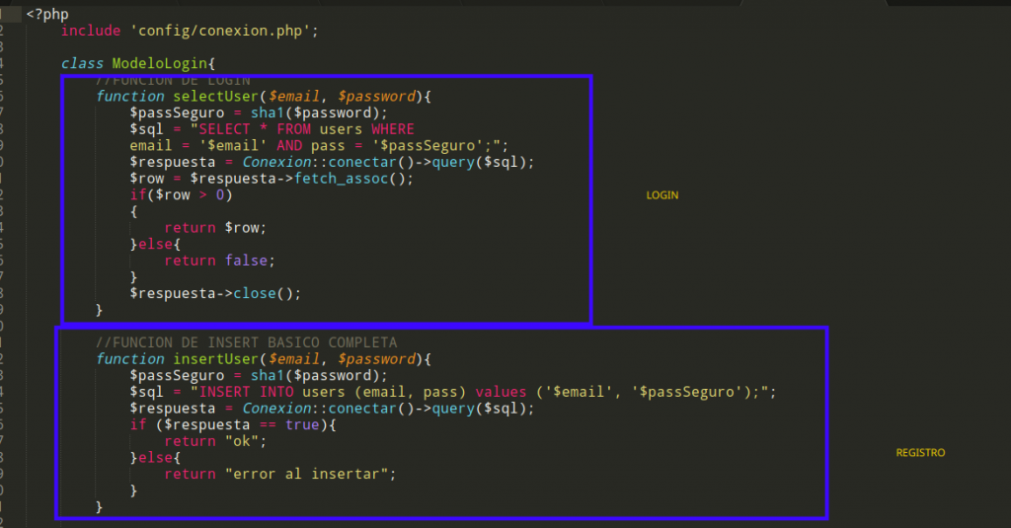1011x528 pixels.
Task: Click the <?php opening tag
Action: (47, 14)
